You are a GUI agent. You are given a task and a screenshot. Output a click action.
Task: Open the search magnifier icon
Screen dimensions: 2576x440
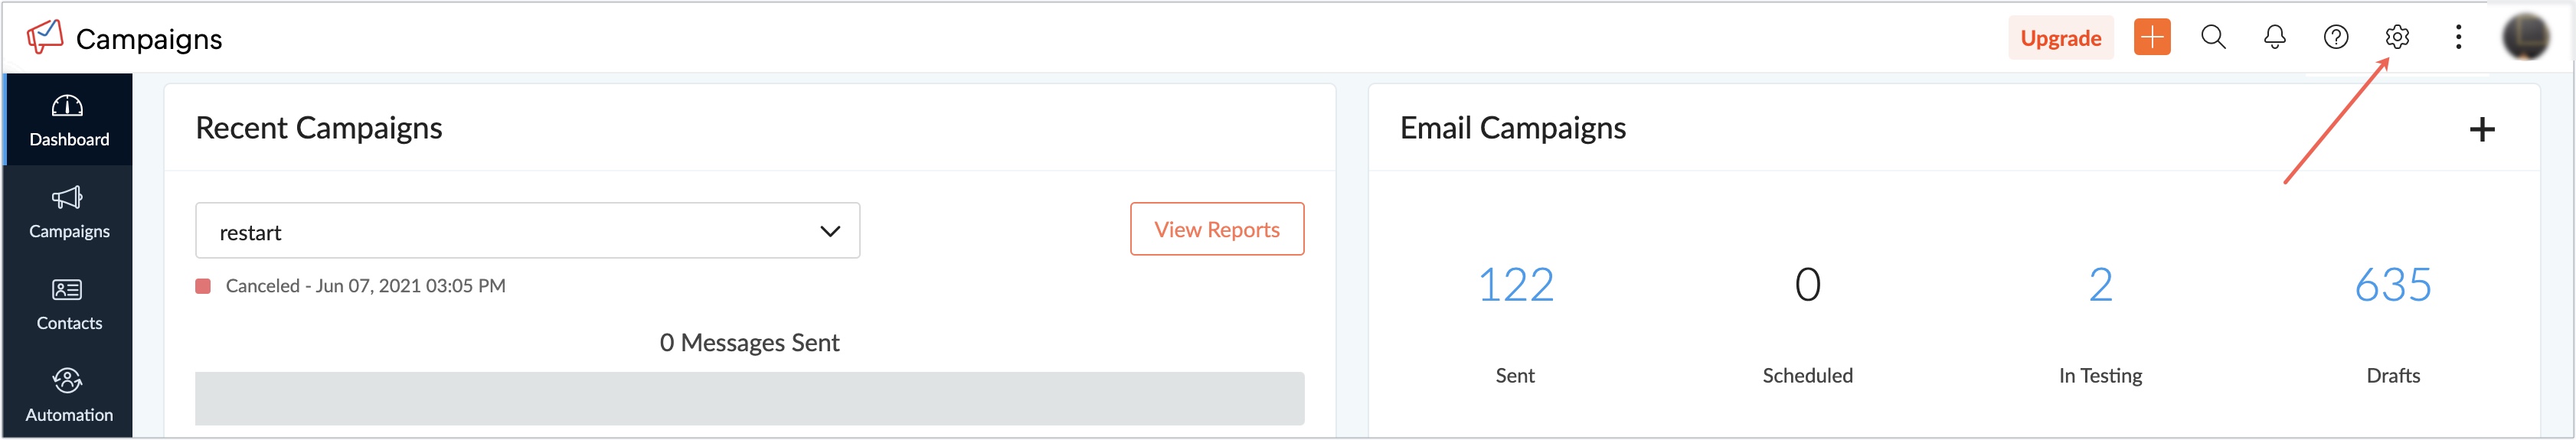coord(2213,37)
